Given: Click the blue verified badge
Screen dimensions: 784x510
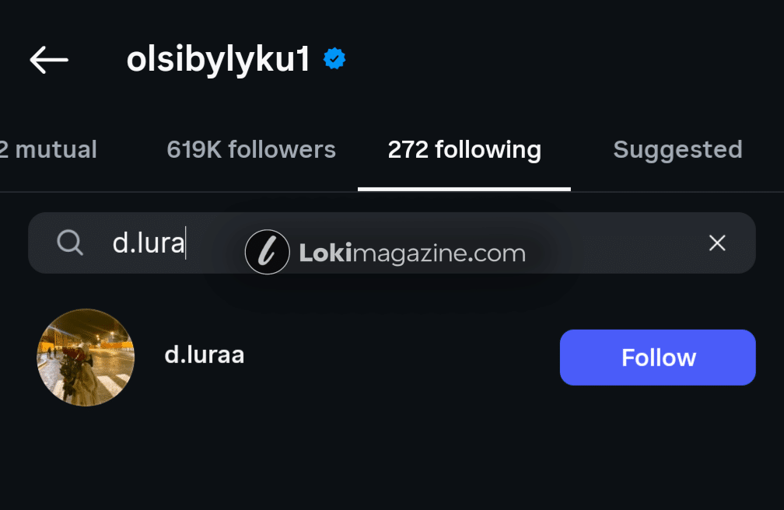Looking at the screenshot, I should point(334,59).
